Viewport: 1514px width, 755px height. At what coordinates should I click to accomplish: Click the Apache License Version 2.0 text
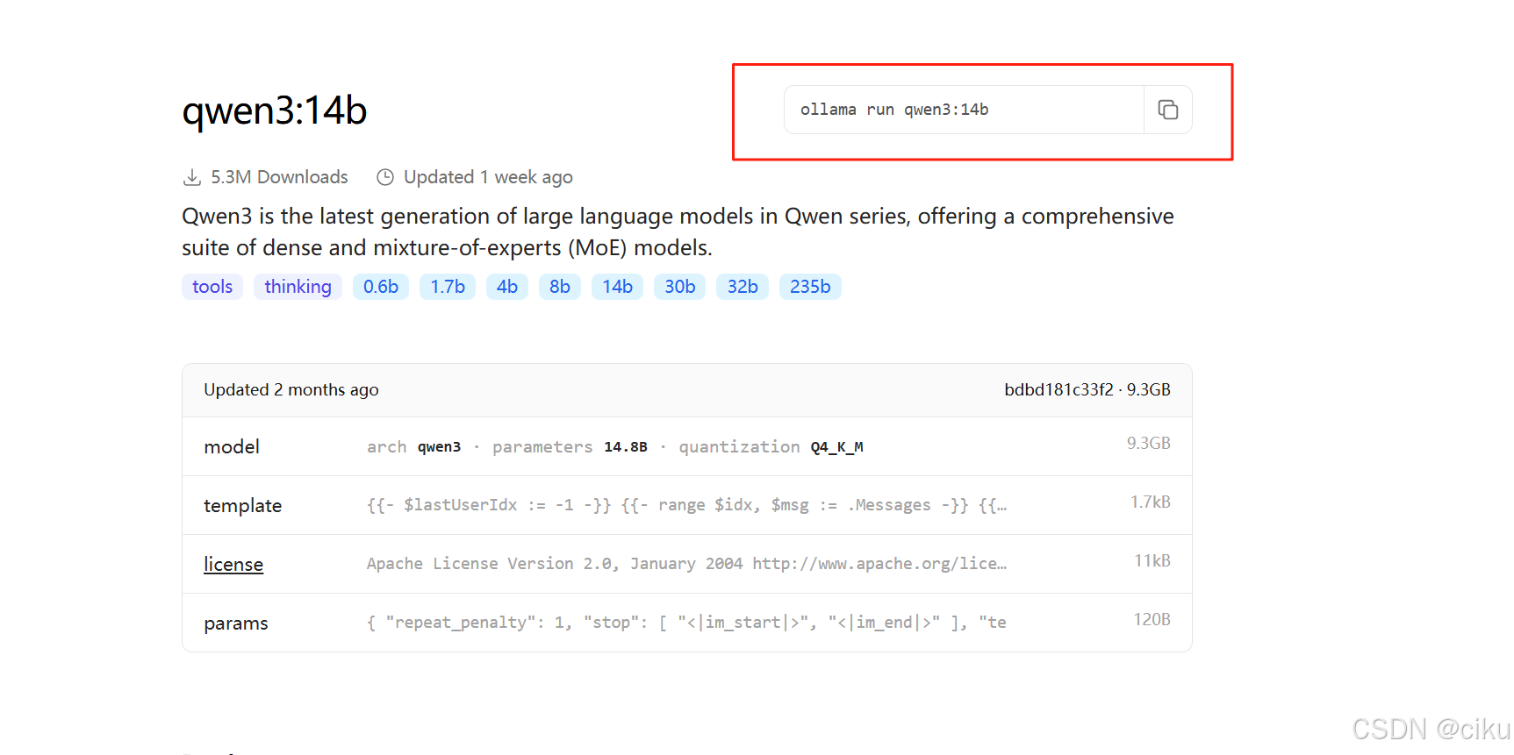(x=686, y=564)
